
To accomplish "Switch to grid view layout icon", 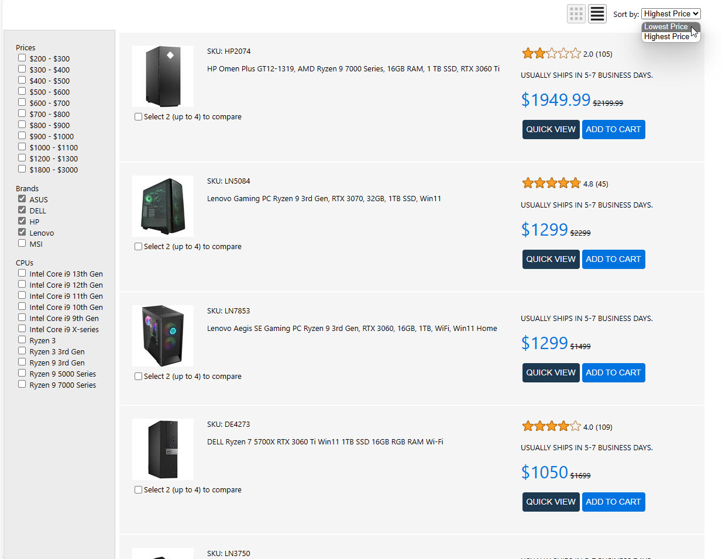I will (x=576, y=13).
